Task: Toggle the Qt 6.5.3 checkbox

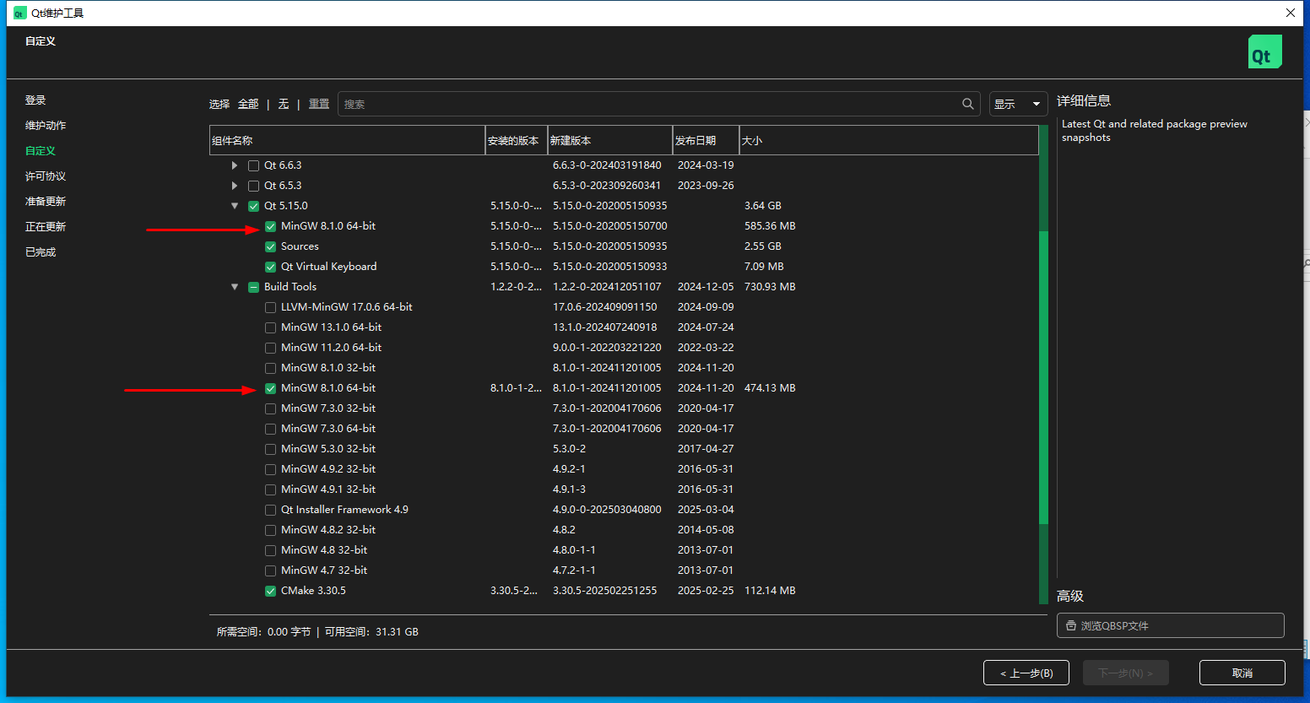Action: [x=253, y=186]
